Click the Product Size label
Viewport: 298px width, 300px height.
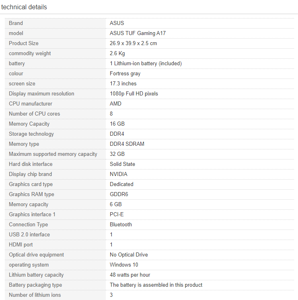point(23,43)
